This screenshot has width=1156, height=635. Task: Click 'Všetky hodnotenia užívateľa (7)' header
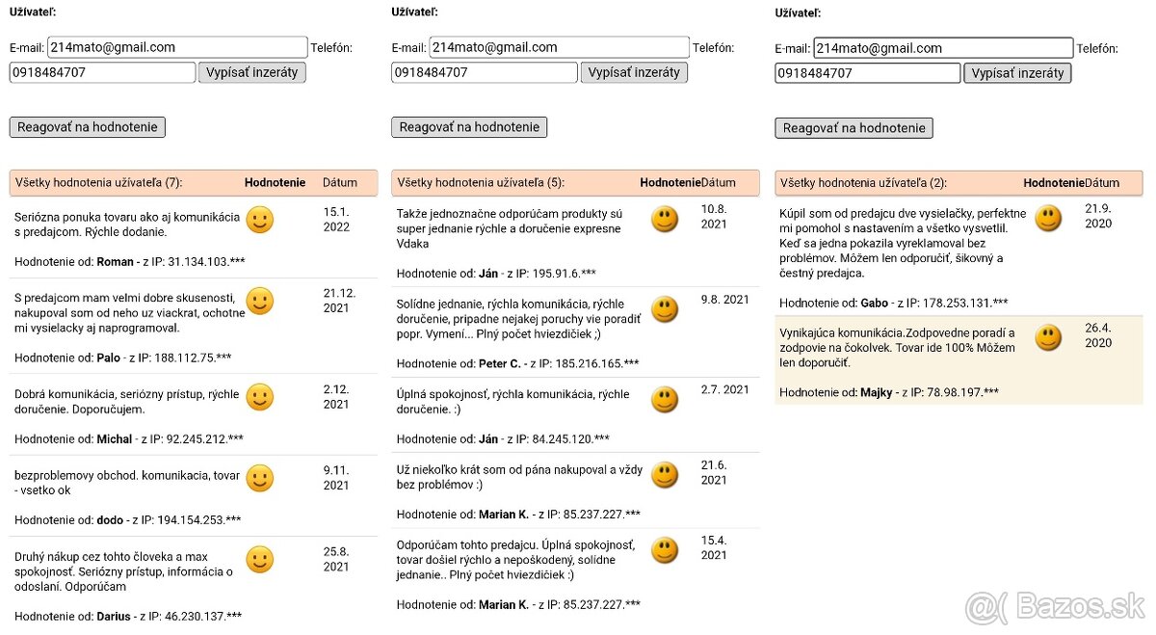[98, 182]
